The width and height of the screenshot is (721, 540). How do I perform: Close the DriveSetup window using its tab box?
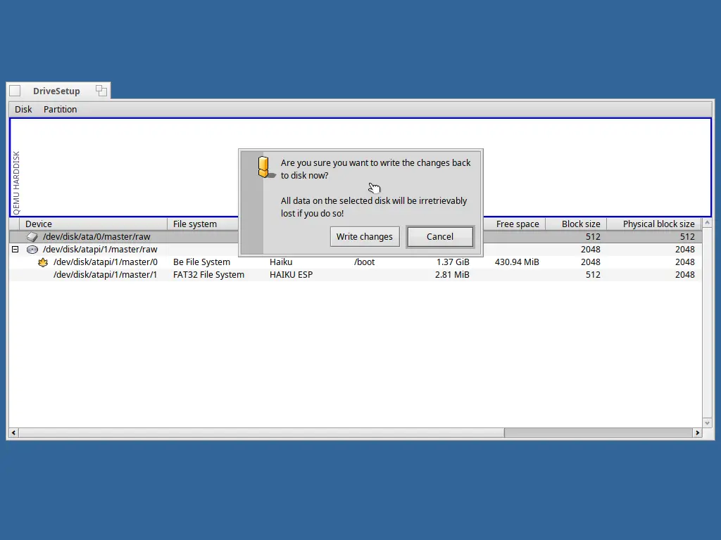(15, 91)
